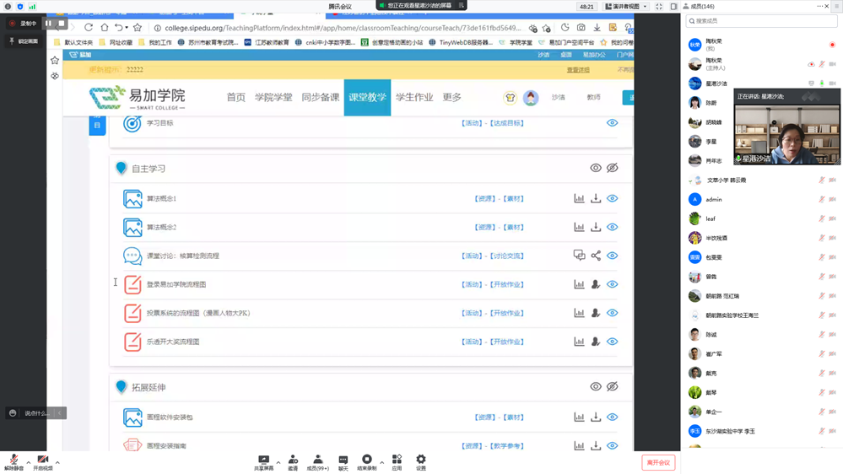
Task: Expand video options arrow
Action: point(57,462)
